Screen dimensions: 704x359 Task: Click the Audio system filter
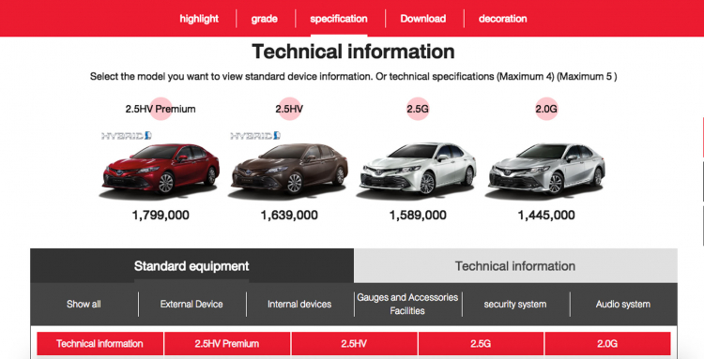623,305
